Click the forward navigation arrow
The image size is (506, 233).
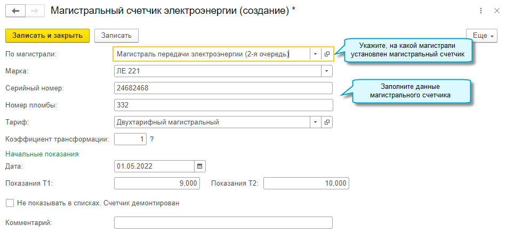34,11
